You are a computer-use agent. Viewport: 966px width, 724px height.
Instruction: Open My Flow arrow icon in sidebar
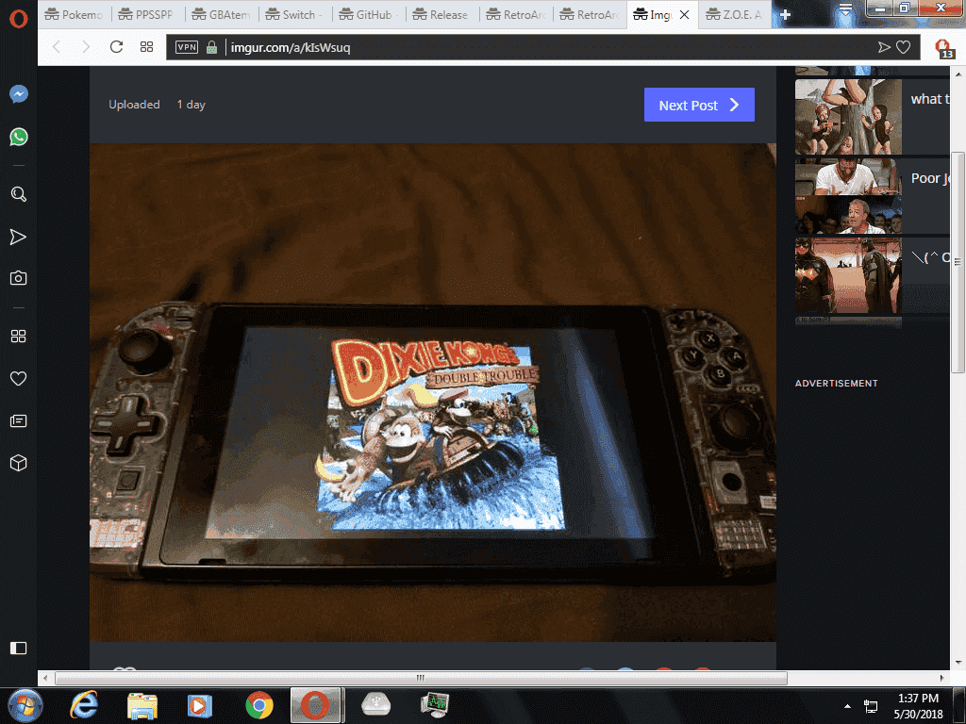click(19, 237)
